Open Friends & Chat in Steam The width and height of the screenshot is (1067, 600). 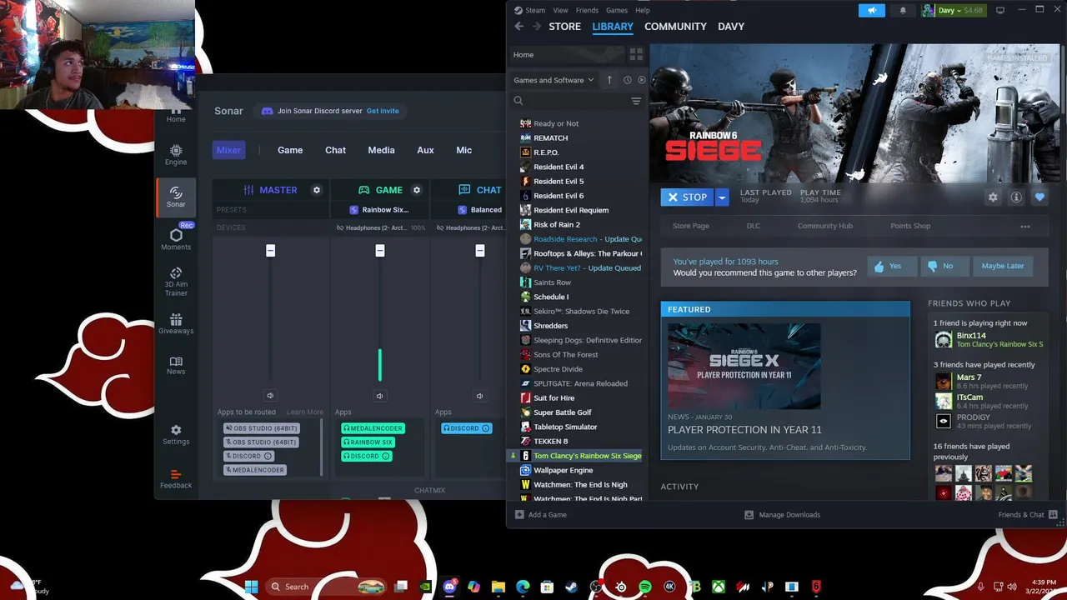[x=1027, y=515]
